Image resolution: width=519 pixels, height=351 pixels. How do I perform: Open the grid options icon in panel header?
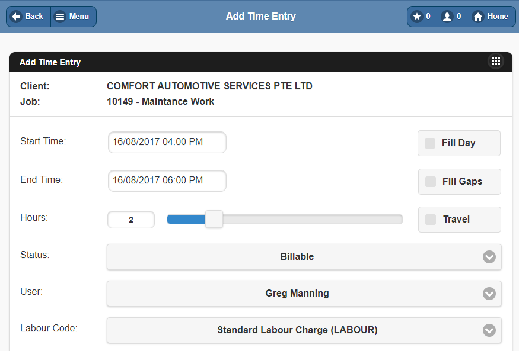[496, 61]
